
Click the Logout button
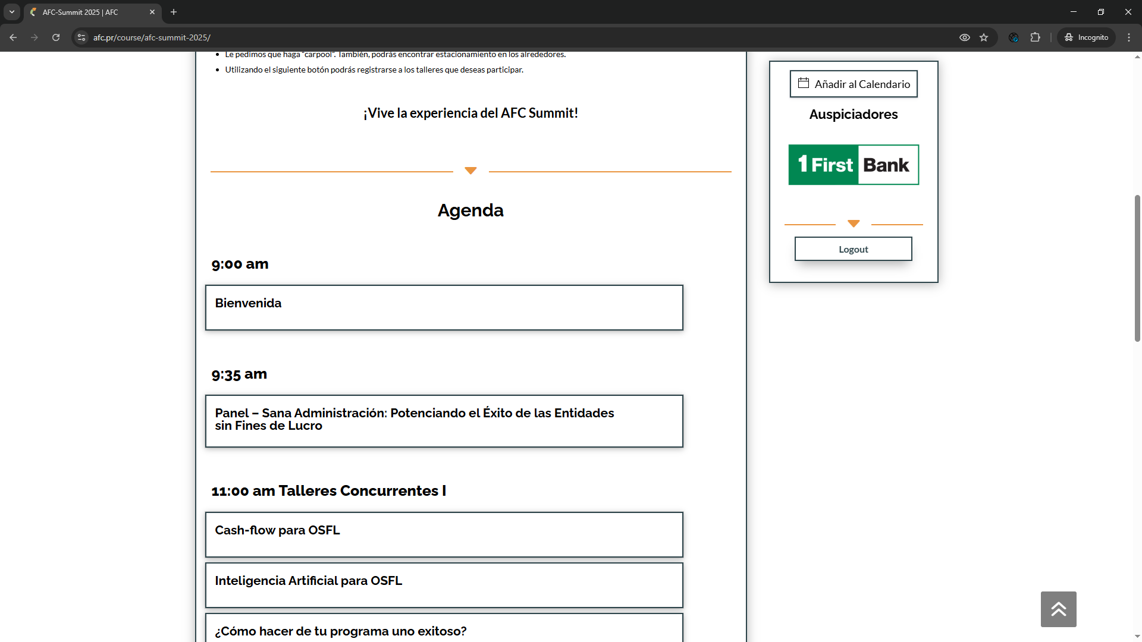pos(853,249)
